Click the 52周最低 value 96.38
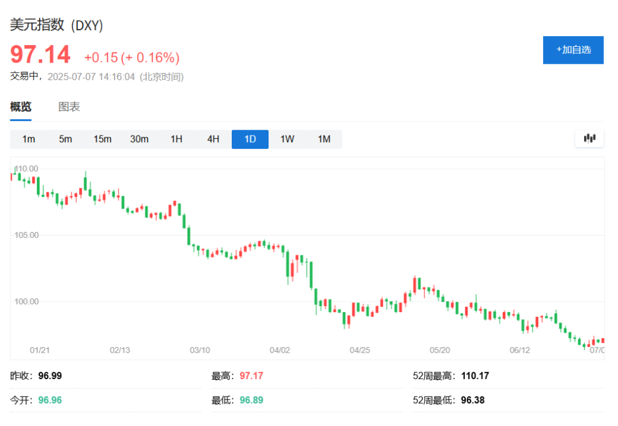This screenshot has width=618, height=426. tap(473, 399)
